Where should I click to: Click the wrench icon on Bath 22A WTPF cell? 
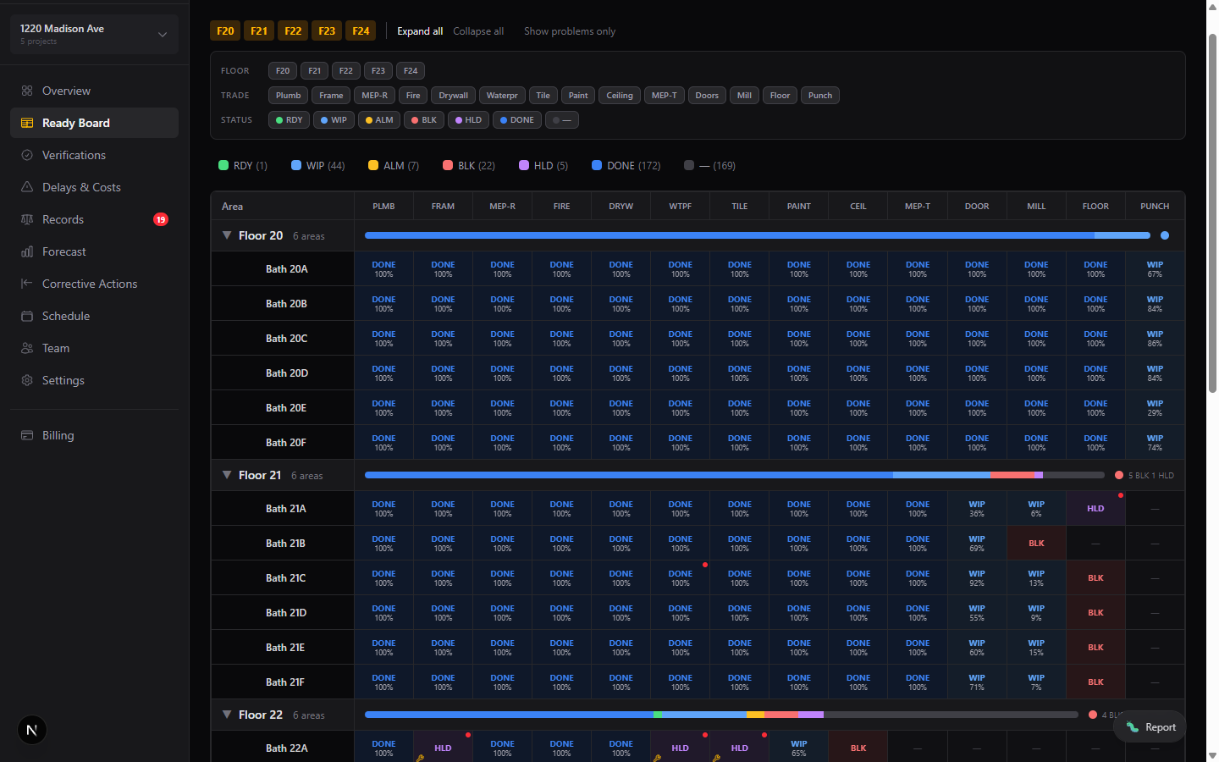(657, 758)
